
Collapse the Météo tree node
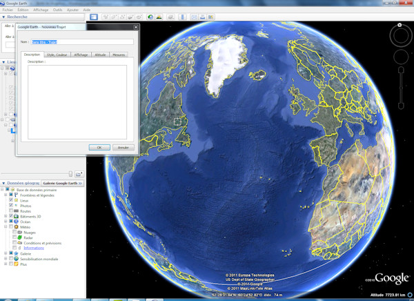pos(6,226)
